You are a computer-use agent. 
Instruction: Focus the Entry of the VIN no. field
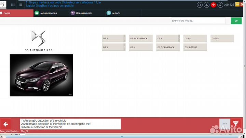point(198,21)
